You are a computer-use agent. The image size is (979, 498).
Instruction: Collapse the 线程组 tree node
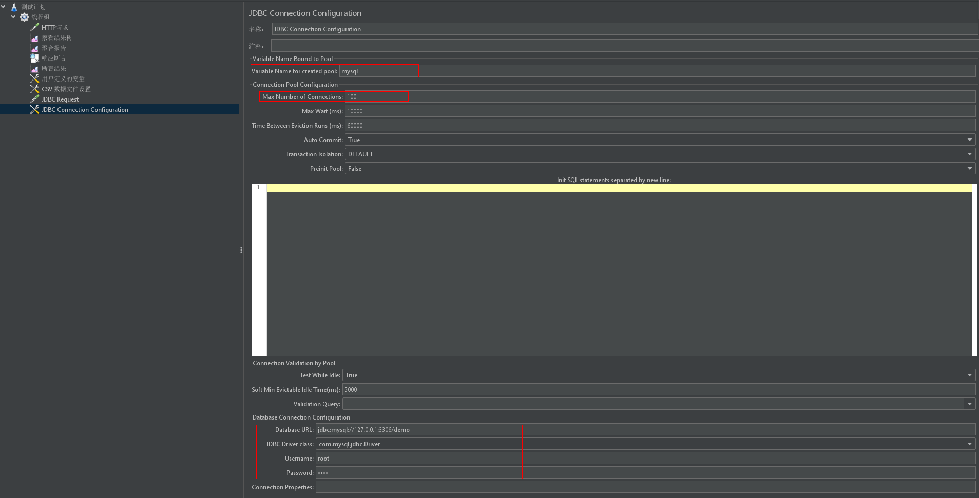click(13, 17)
